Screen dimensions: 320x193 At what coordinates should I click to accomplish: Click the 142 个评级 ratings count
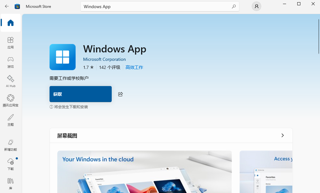tap(110, 67)
